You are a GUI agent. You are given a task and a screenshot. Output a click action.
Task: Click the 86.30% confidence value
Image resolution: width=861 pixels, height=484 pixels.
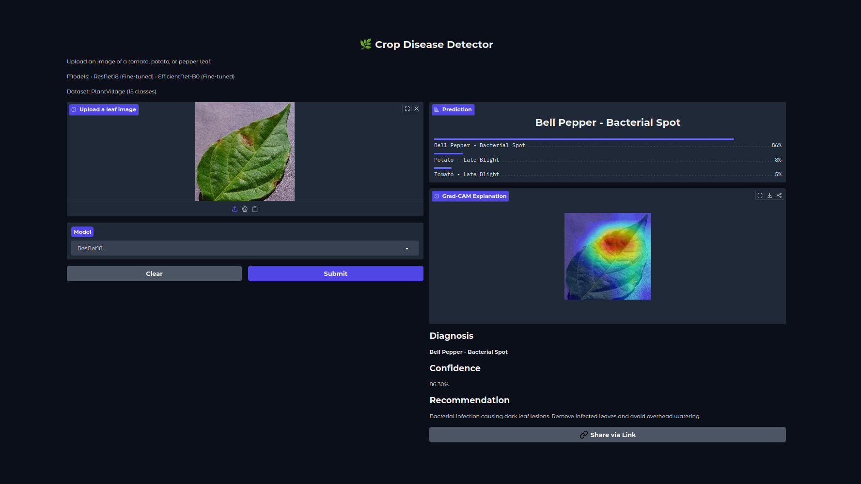[439, 384]
